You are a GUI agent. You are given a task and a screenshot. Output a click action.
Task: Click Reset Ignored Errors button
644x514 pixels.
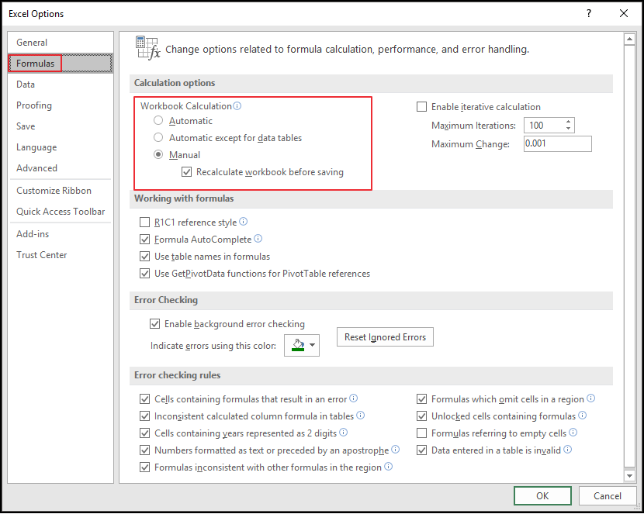click(385, 336)
